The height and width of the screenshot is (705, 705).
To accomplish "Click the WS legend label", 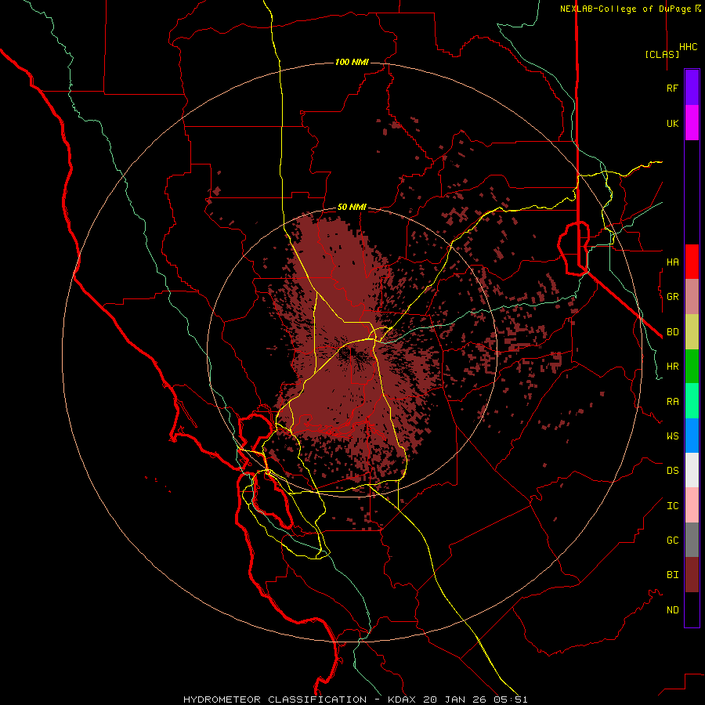I will (x=672, y=436).
